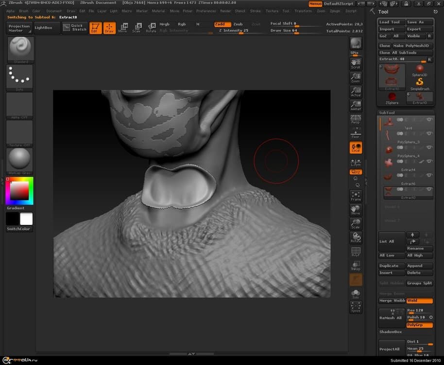Click the Scroll canvas navigation icon

[x=356, y=64]
